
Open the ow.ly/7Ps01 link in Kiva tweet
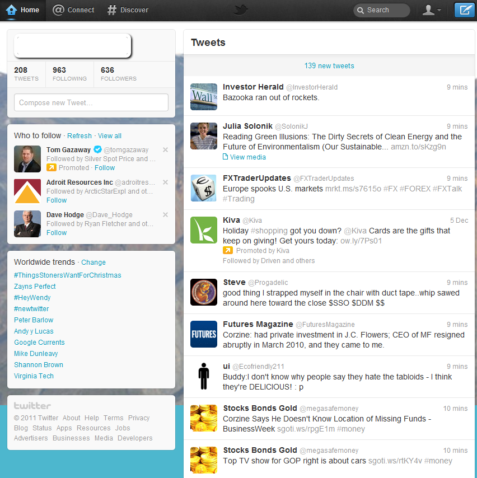(361, 241)
